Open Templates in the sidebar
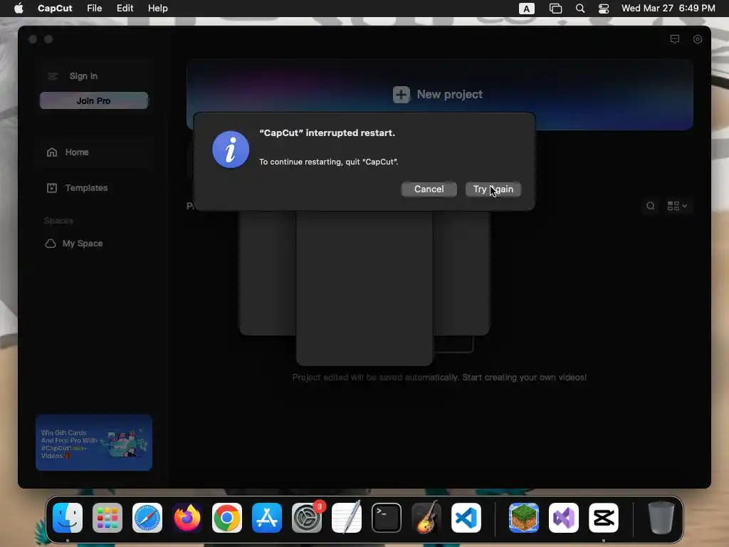729x547 pixels. pos(86,188)
